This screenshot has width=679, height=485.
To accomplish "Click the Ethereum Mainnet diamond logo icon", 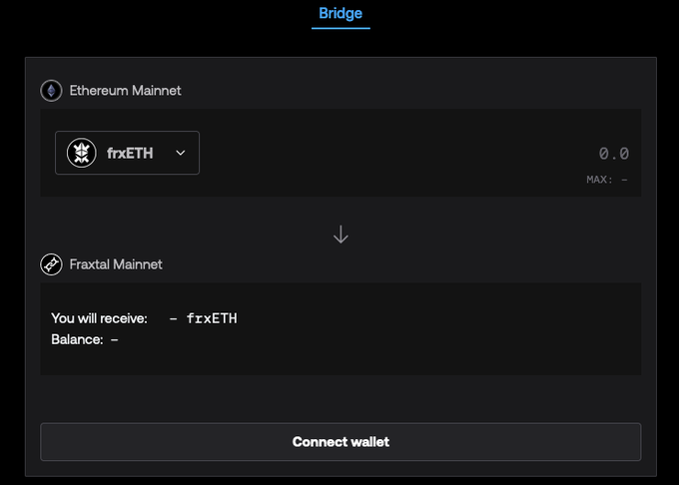I will tap(51, 91).
